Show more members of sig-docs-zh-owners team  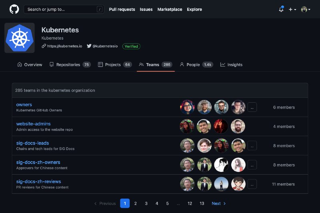[x=252, y=165]
